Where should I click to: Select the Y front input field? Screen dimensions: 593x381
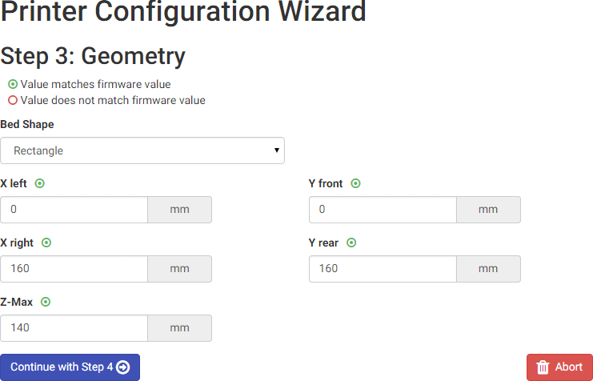(x=383, y=210)
